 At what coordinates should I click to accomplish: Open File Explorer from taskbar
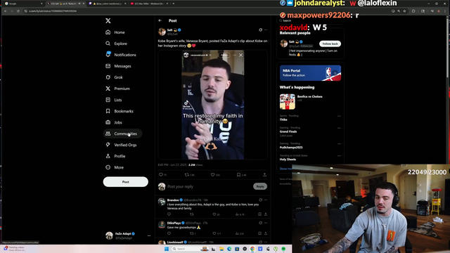(221, 249)
